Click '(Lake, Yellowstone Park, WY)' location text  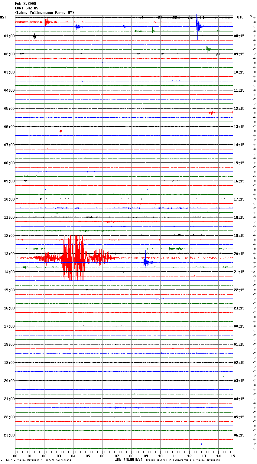44,13
